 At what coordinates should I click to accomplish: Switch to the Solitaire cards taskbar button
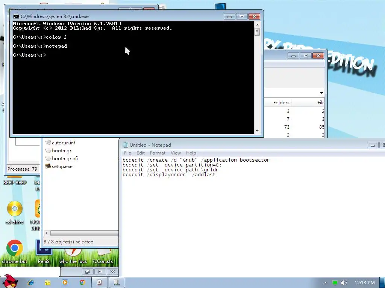(x=99, y=283)
